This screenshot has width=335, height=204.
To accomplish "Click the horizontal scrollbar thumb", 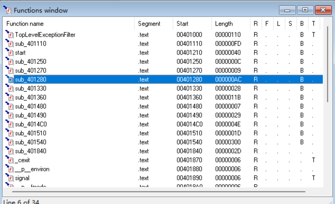I will pyautogui.click(x=159, y=191).
